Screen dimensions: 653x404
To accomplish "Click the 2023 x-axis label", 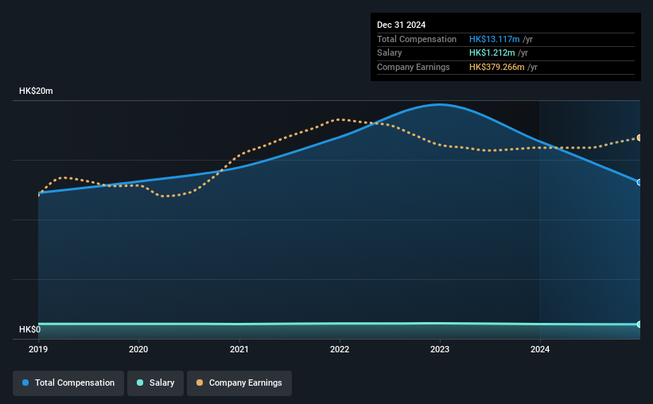I will [440, 349].
